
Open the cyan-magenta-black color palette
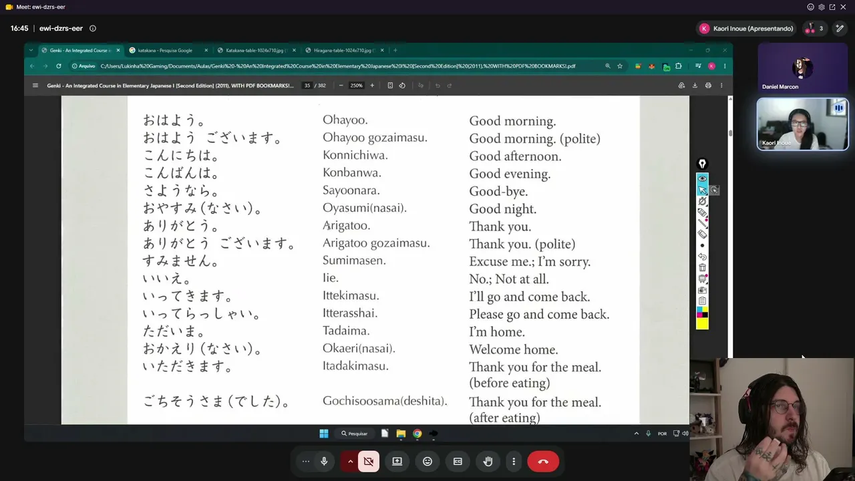[702, 313]
